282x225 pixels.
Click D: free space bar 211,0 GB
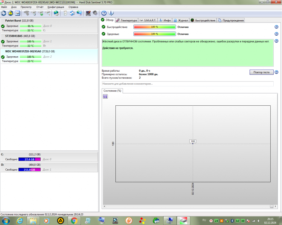[29, 169]
